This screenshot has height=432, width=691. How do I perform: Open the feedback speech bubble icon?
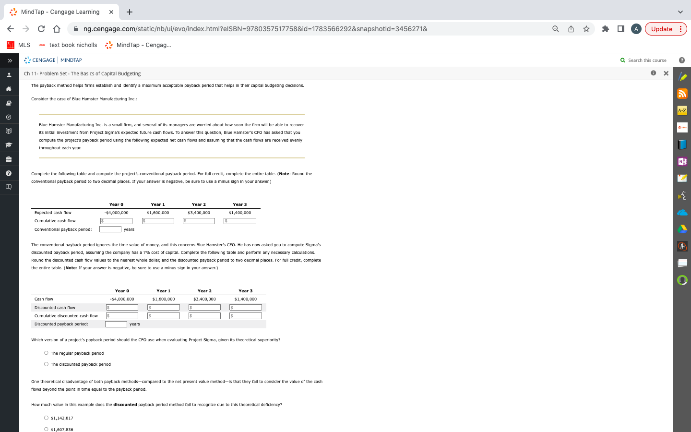[9, 187]
